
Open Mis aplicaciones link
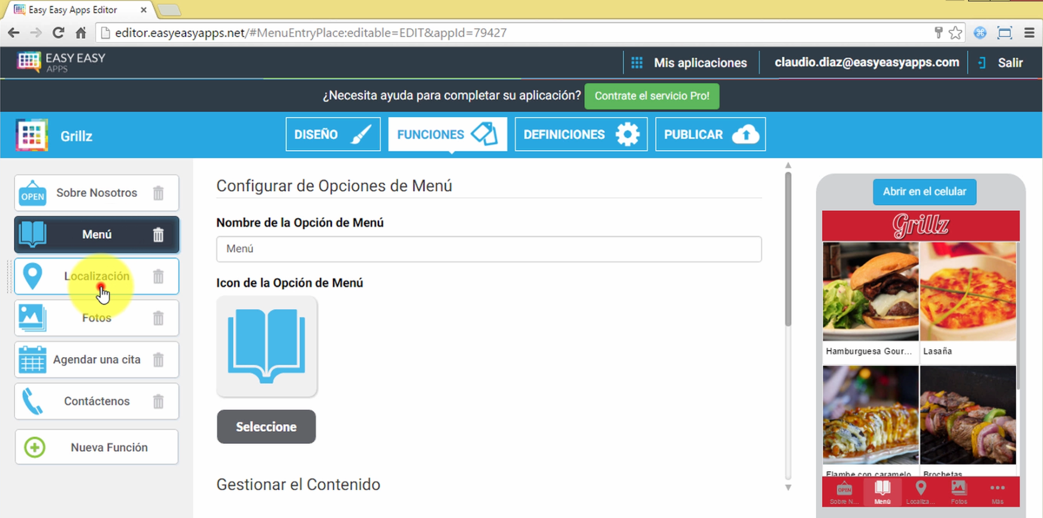690,63
